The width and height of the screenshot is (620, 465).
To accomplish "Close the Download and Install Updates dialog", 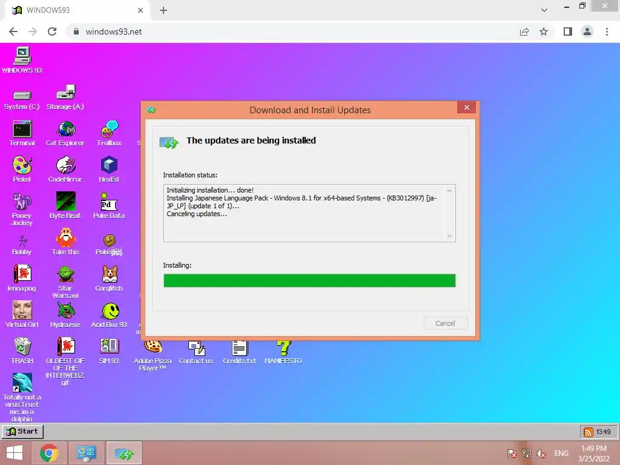I will click(x=467, y=107).
